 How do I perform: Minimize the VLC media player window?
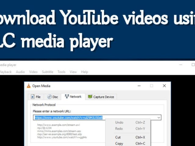coord(181,65)
